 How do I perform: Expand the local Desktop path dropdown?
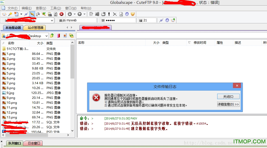46,36
